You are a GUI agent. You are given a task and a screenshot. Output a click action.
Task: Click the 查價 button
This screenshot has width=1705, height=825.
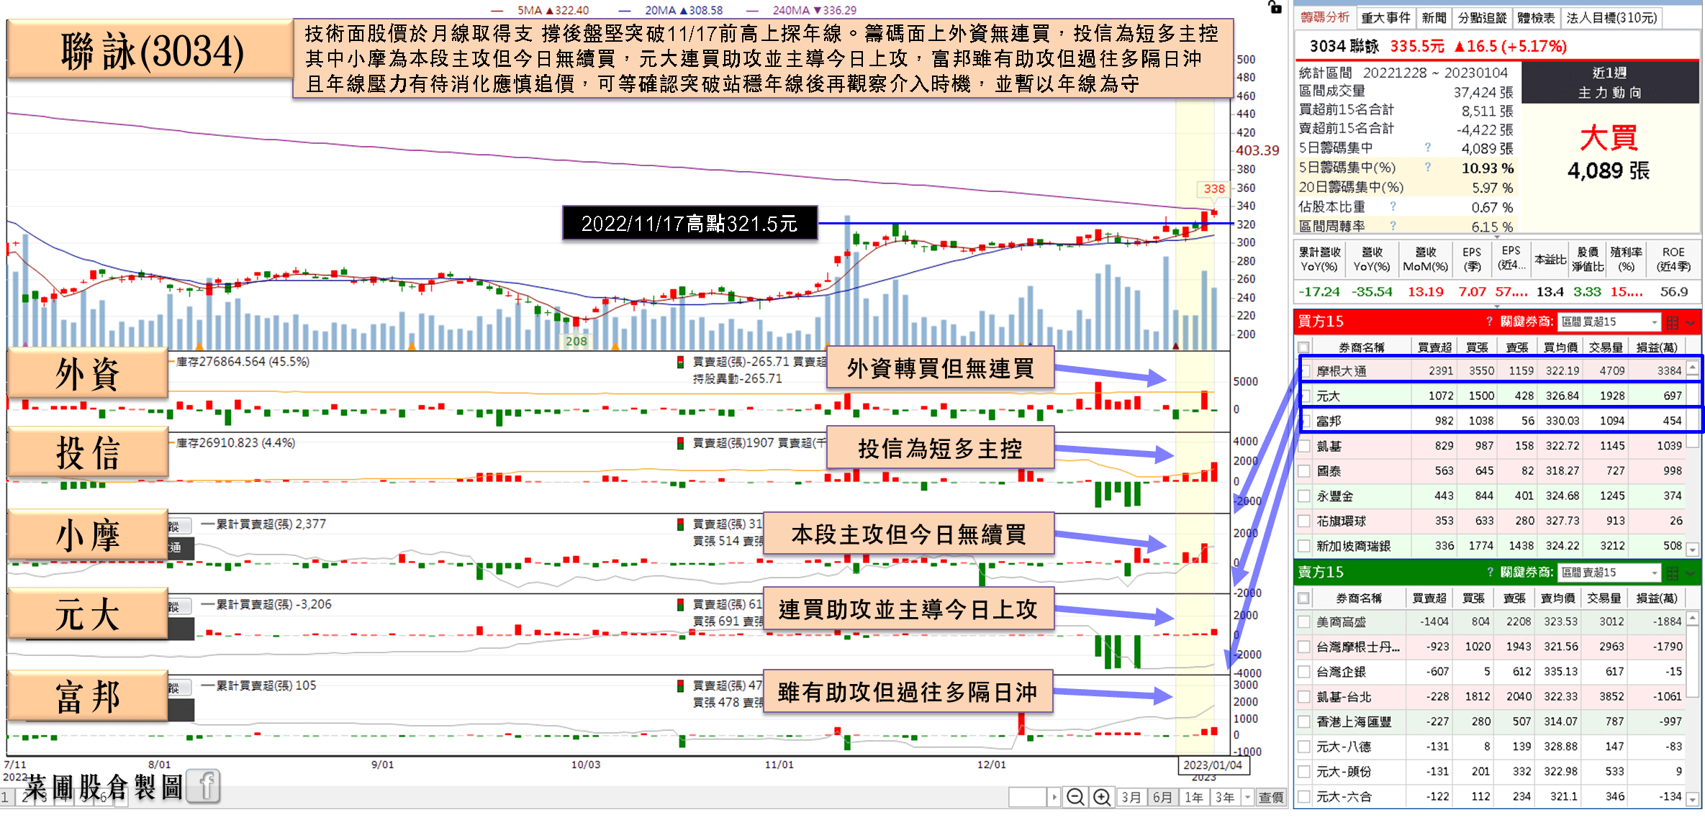[x=1271, y=797]
